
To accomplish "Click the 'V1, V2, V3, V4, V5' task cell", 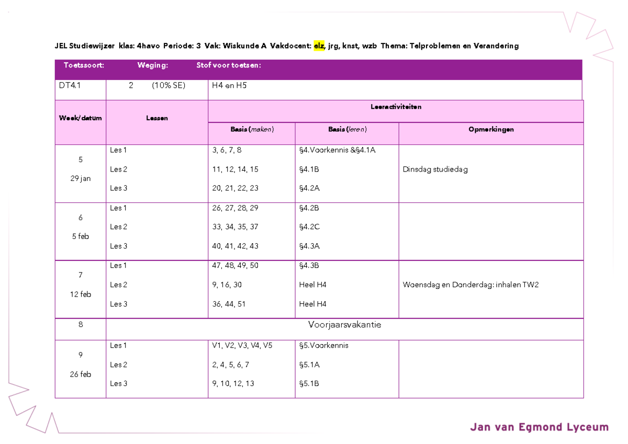I will tap(244, 345).
